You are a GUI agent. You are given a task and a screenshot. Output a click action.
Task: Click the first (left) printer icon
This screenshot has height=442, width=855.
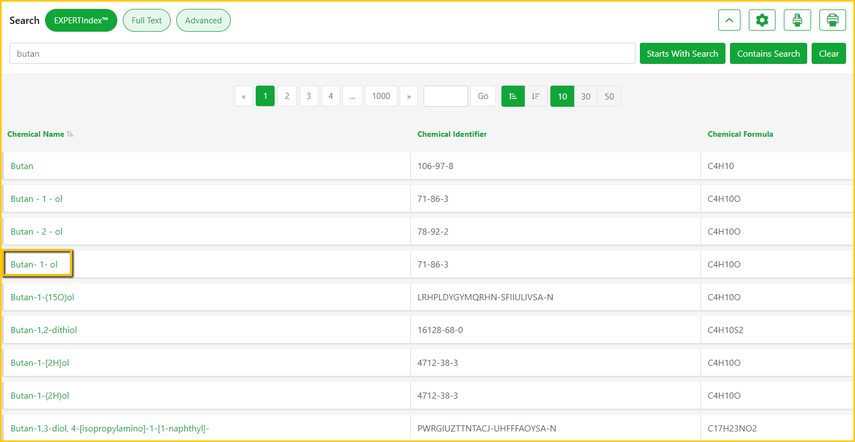click(797, 21)
